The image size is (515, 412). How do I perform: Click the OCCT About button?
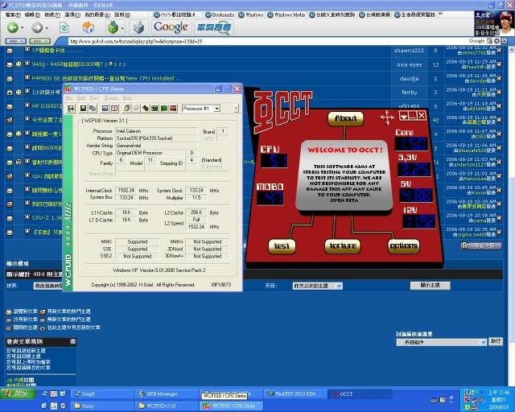(x=344, y=118)
